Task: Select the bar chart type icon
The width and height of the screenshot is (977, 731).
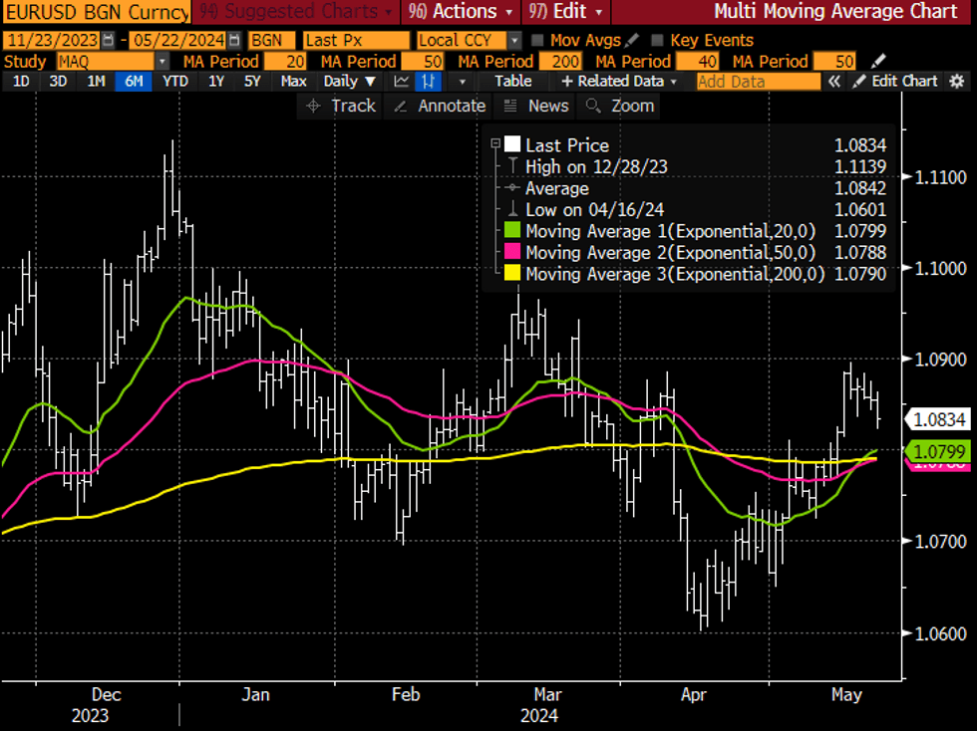Action: click(429, 81)
